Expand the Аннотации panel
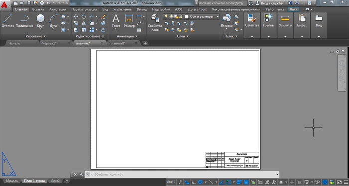This screenshot has width=349, height=186. tap(127, 36)
